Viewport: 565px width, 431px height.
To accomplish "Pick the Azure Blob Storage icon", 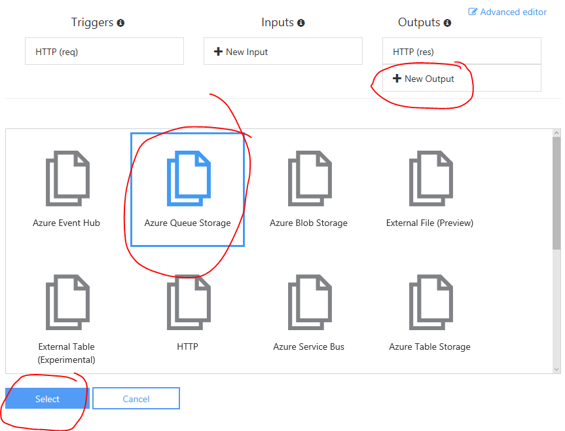I will pyautogui.click(x=309, y=179).
